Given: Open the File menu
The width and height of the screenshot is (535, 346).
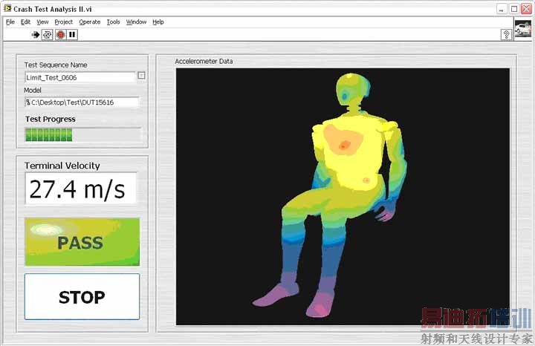Looking at the screenshot, I should (10, 22).
